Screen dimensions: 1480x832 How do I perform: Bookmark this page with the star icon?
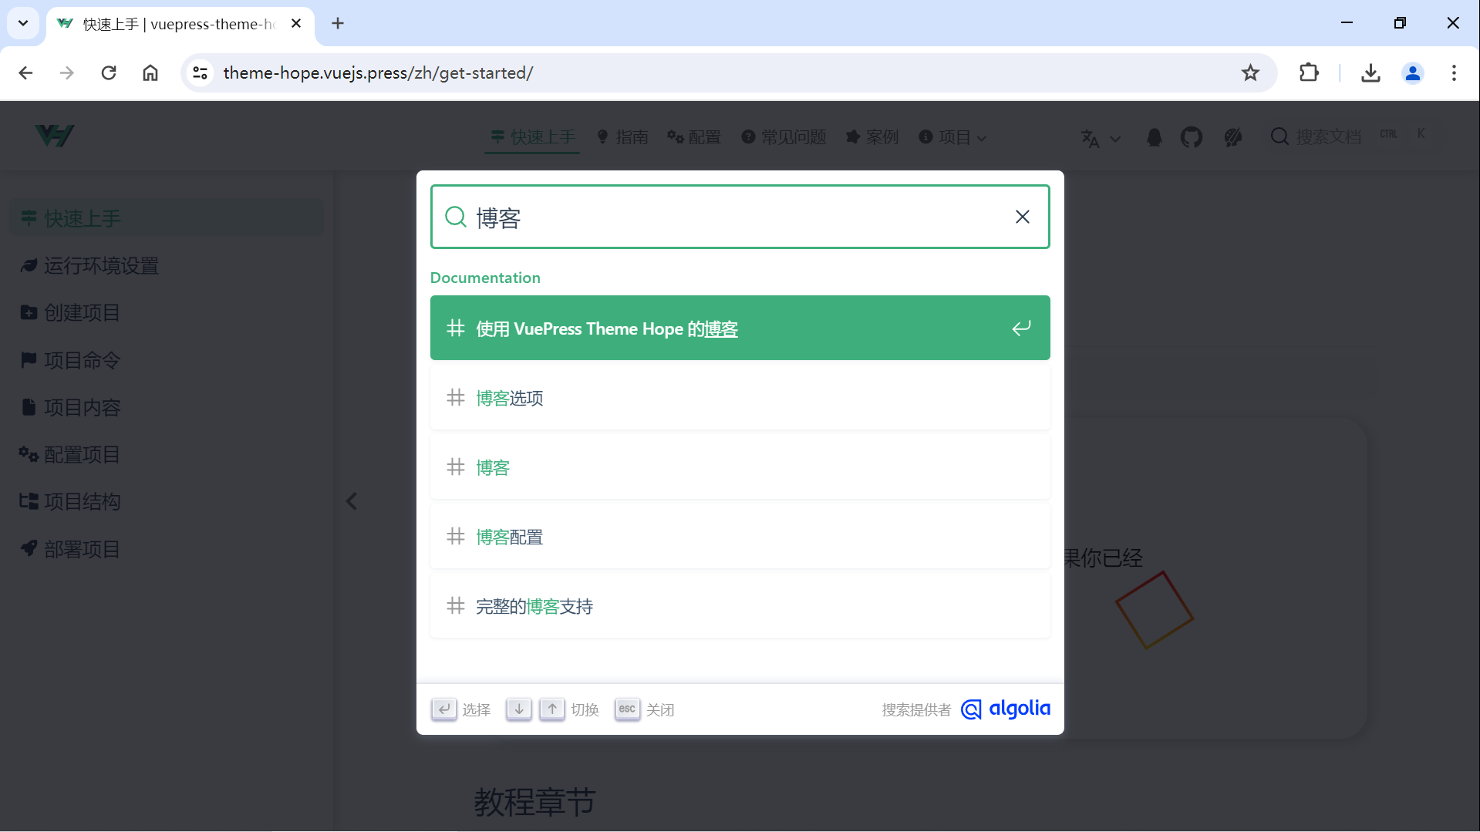click(x=1250, y=72)
